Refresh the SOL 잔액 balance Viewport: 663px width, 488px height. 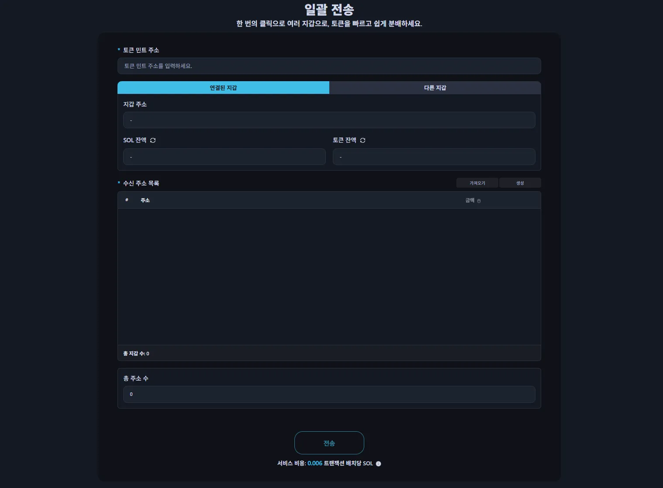click(153, 140)
